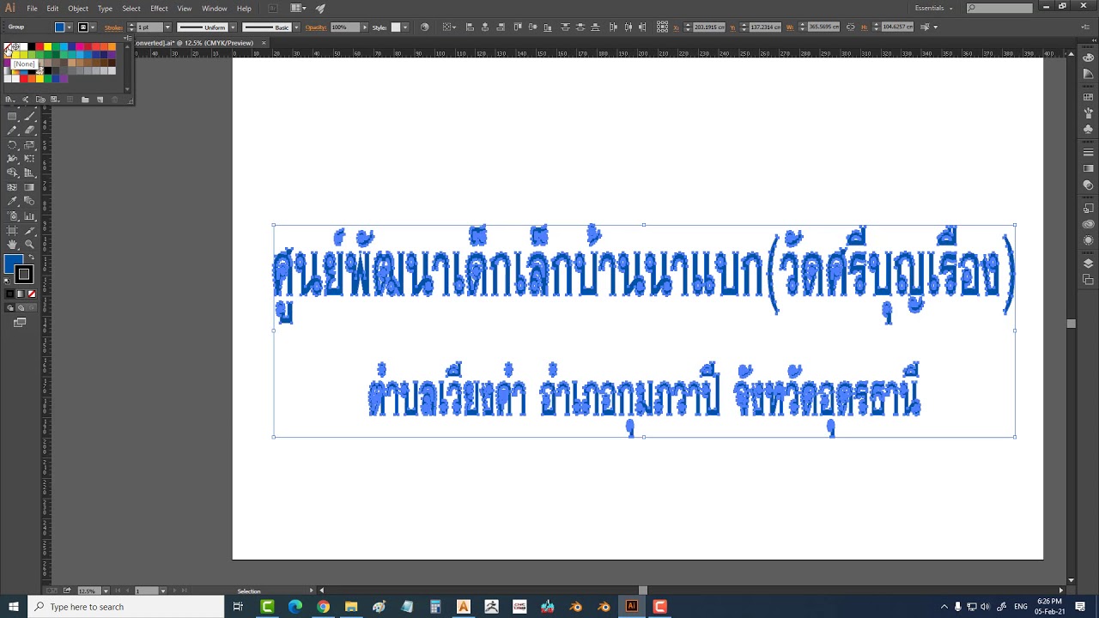Open the Type menu
Viewport: 1099px width, 618px height.
point(105,8)
